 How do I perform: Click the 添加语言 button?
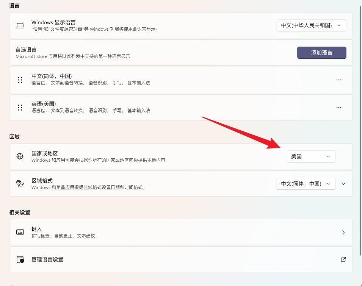(321, 53)
